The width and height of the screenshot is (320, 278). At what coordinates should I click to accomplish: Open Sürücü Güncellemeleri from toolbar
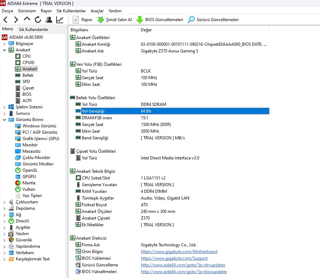[x=213, y=20]
